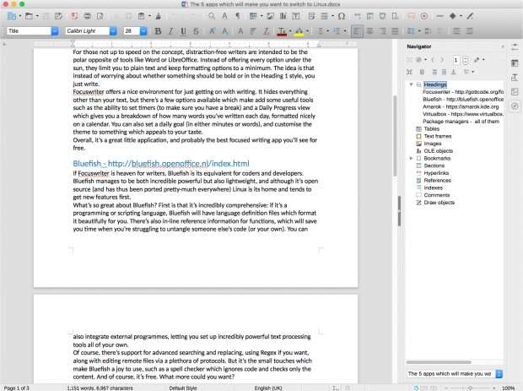Click Clone Formatting paintbrush icon

(159, 16)
